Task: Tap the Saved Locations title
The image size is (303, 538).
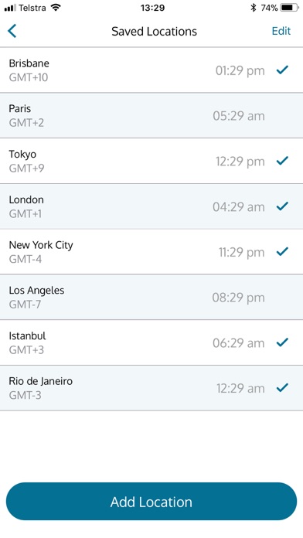Action: (154, 31)
